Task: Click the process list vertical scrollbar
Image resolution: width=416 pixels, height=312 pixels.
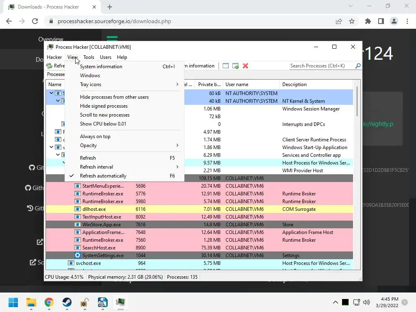Action: coord(357,101)
